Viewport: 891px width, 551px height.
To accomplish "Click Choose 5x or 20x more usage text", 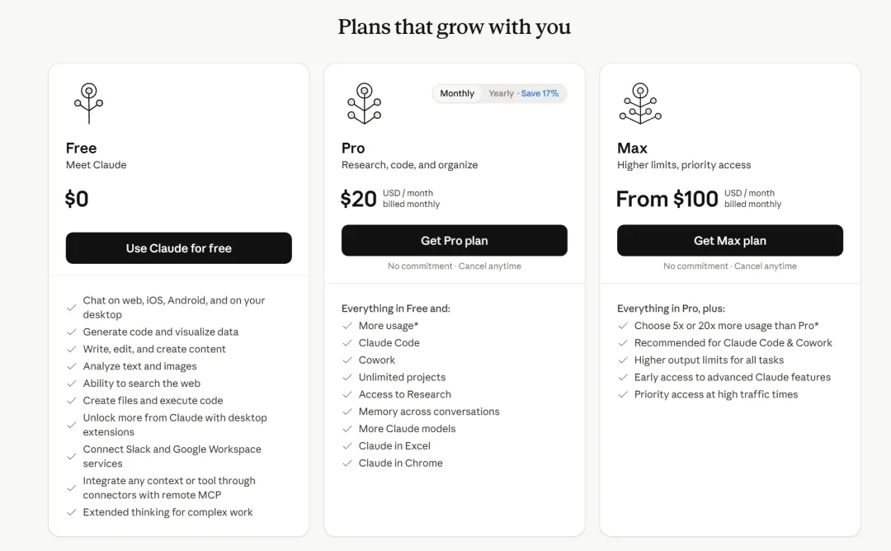I will click(726, 326).
